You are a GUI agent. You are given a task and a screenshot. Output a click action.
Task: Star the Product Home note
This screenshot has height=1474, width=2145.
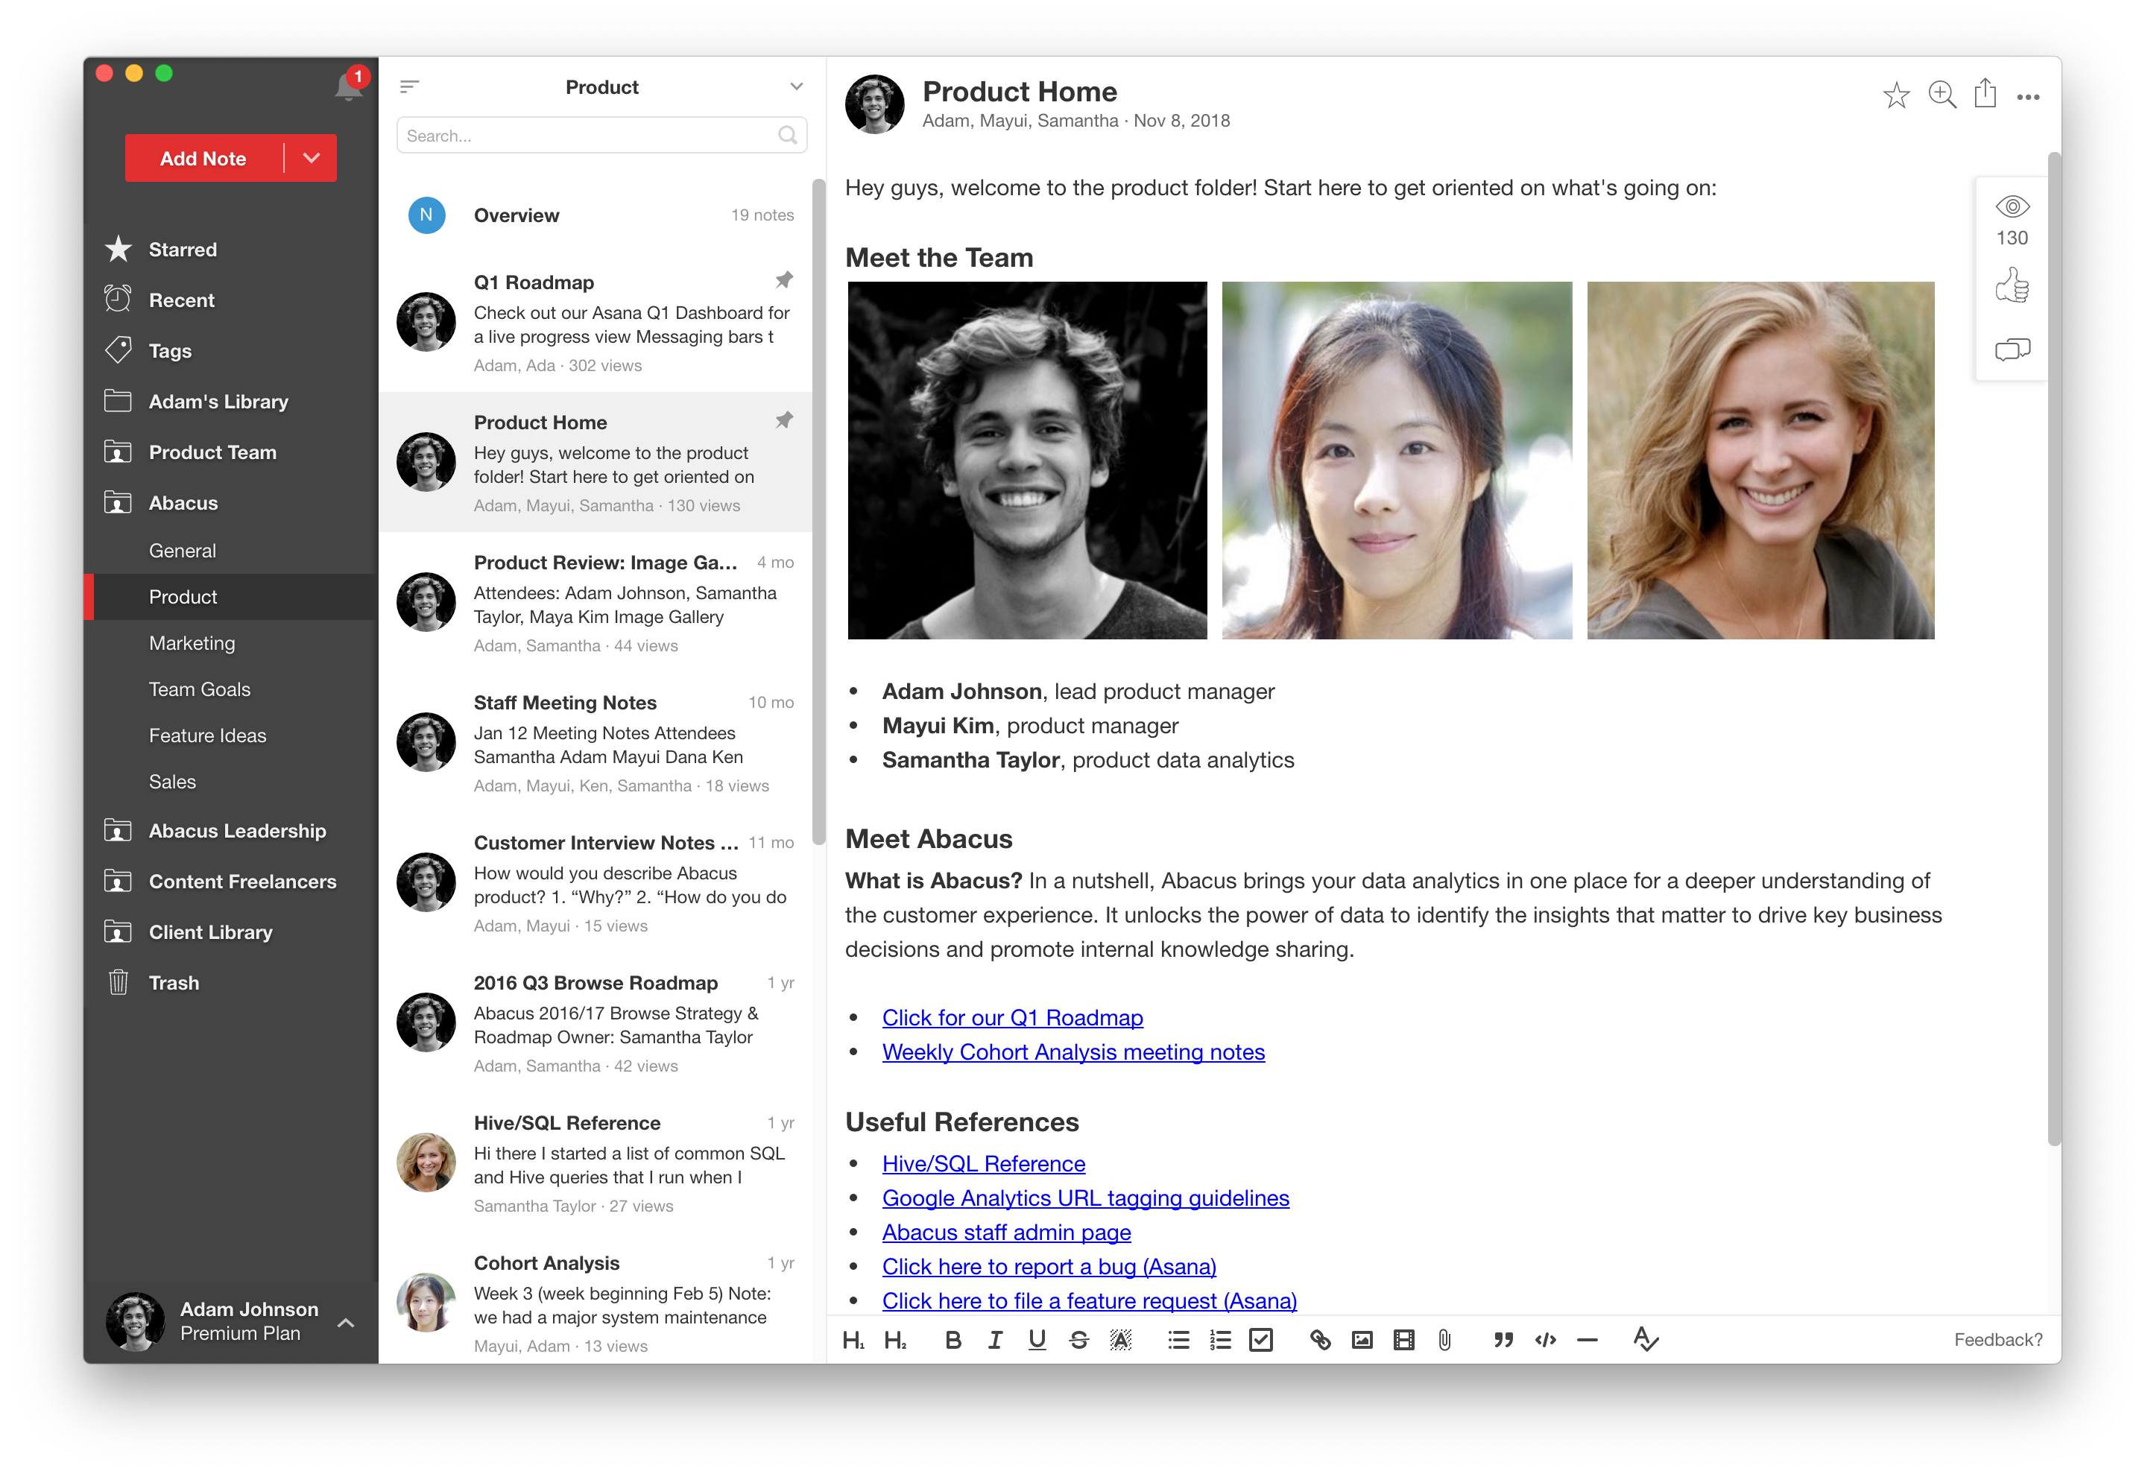(x=1895, y=95)
